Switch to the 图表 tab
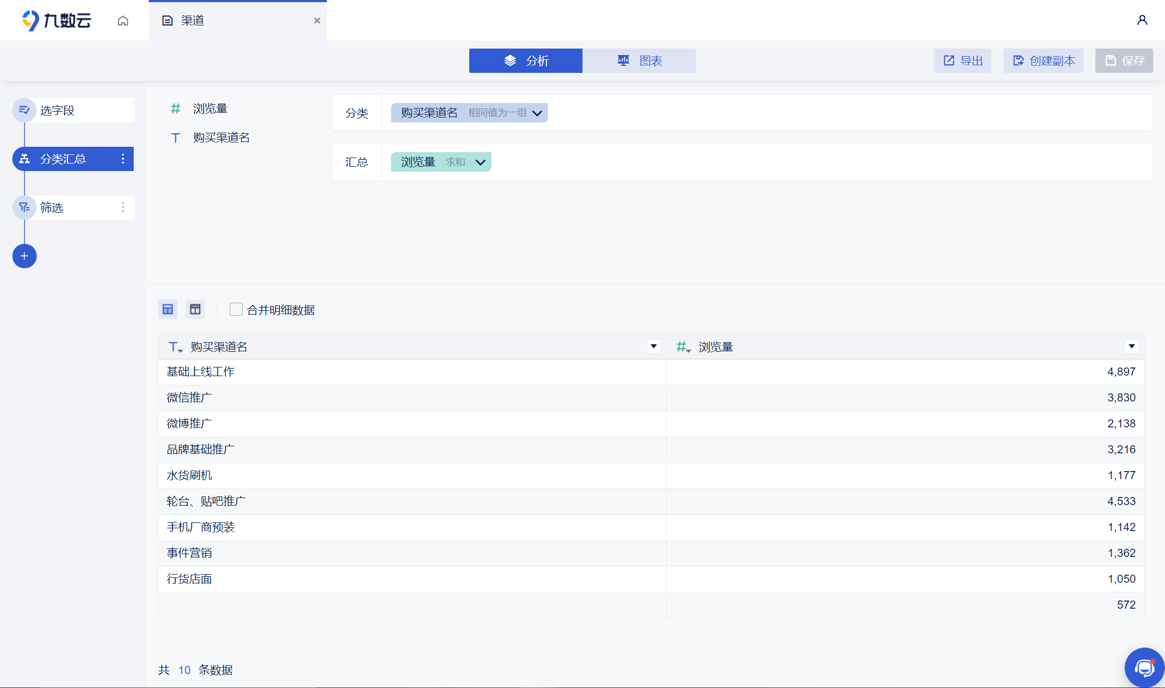This screenshot has width=1165, height=688. click(x=639, y=60)
